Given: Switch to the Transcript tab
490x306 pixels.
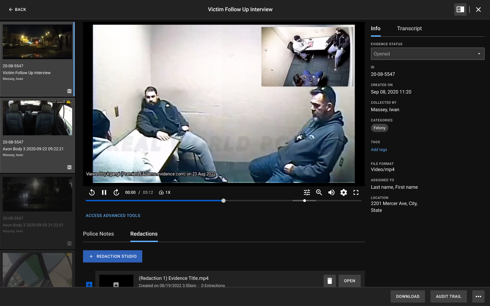Looking at the screenshot, I should tap(409, 29).
